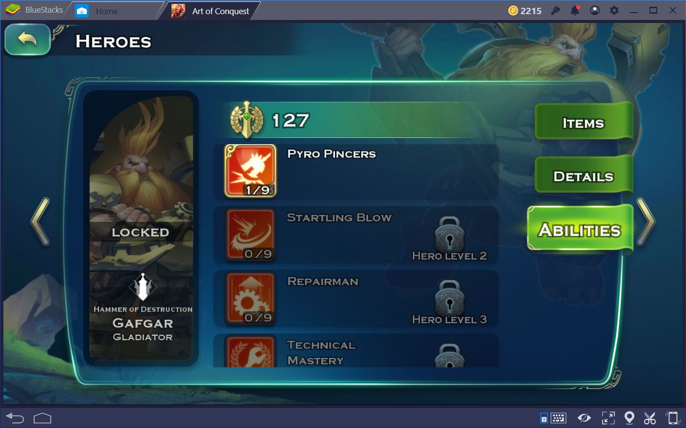Select the Startling Blow ability icon
Image resolution: width=686 pixels, height=428 pixels.
(x=251, y=235)
